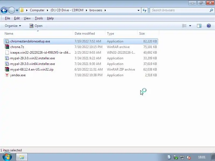This screenshot has width=215, height=161.
Task: Click the 82,220 KB size cell
Action: tap(150, 41)
